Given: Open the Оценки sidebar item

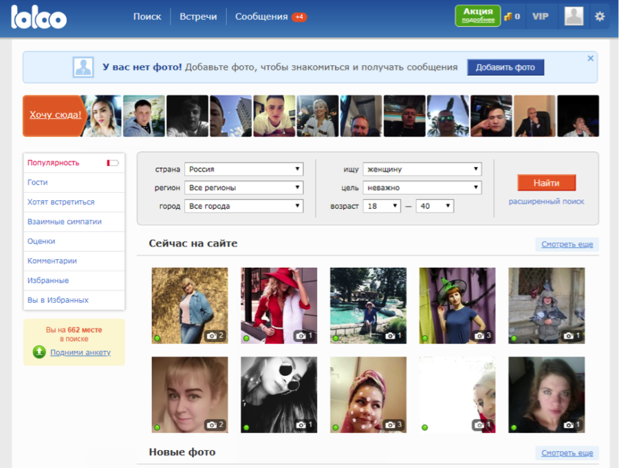Looking at the screenshot, I should tap(74, 242).
